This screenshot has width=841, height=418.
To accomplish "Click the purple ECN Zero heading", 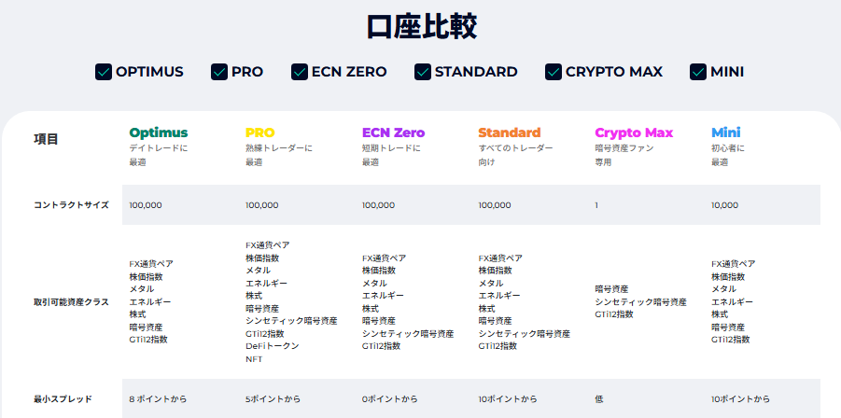I will 393,132.
